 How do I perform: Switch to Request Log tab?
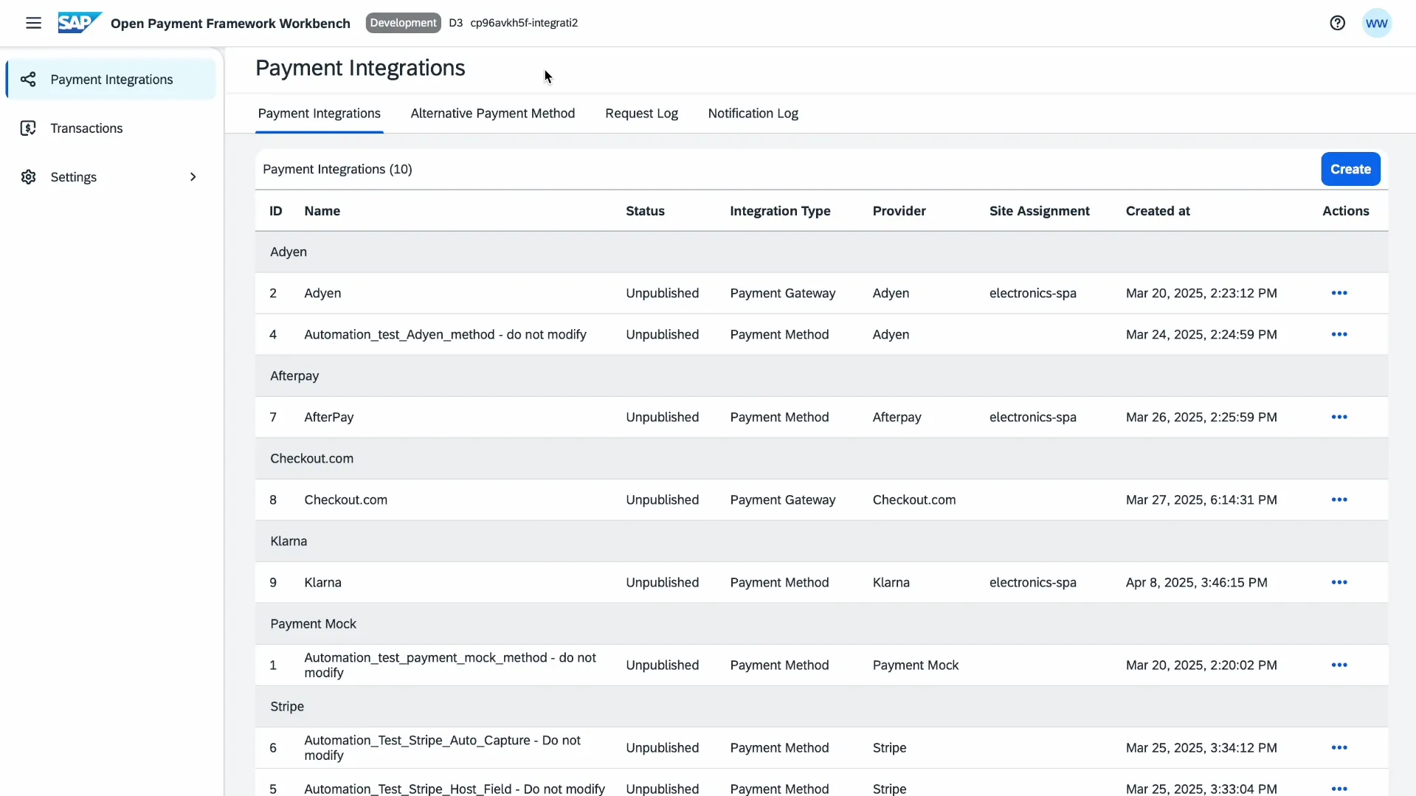[641, 114]
